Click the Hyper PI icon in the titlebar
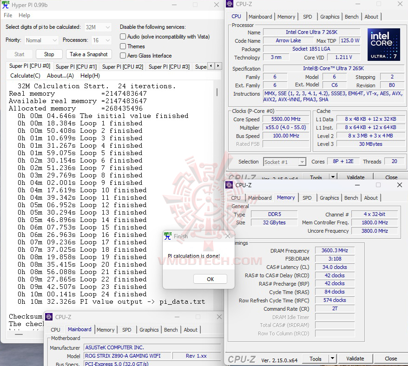The height and width of the screenshot is (366, 408). pos(6,5)
